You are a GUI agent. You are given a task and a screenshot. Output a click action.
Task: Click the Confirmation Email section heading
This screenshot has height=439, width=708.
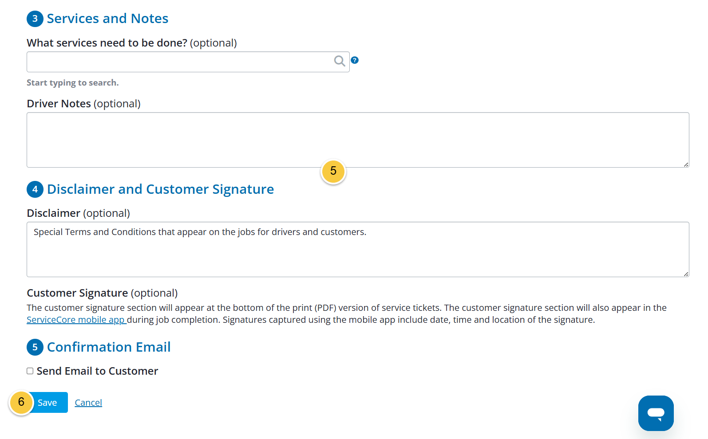click(109, 347)
